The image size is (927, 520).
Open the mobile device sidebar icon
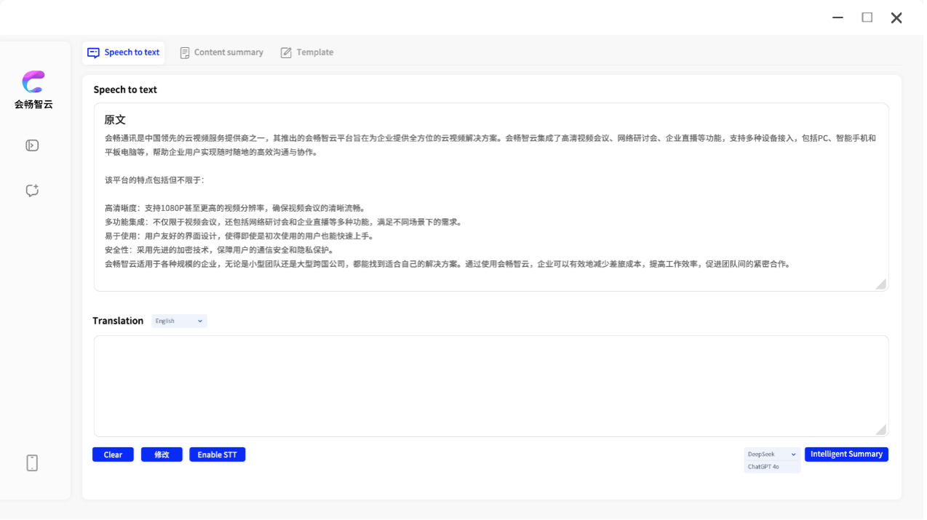[32, 463]
